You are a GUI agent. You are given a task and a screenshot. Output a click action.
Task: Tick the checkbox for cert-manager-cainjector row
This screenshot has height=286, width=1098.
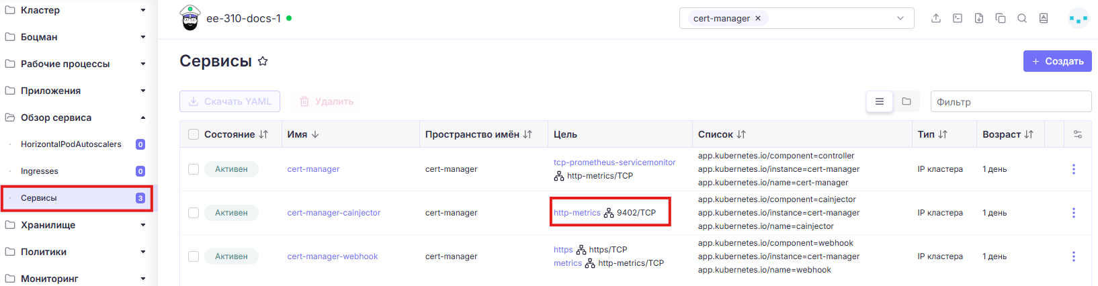tap(194, 213)
